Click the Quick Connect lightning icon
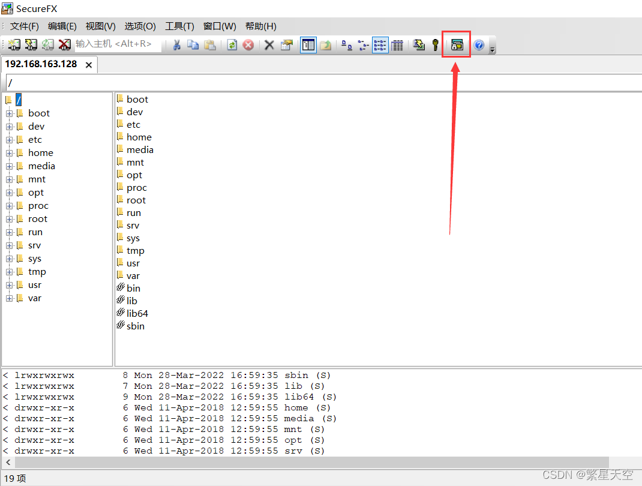Viewport: 642px width, 486px height. pos(31,44)
